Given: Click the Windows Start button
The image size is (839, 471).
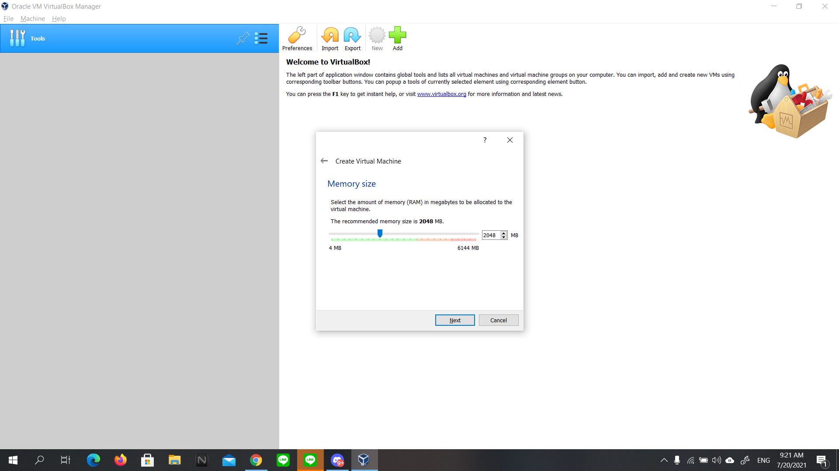Looking at the screenshot, I should (13, 460).
